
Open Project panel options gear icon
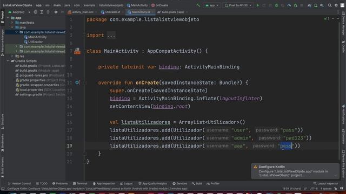click(x=56, y=12)
